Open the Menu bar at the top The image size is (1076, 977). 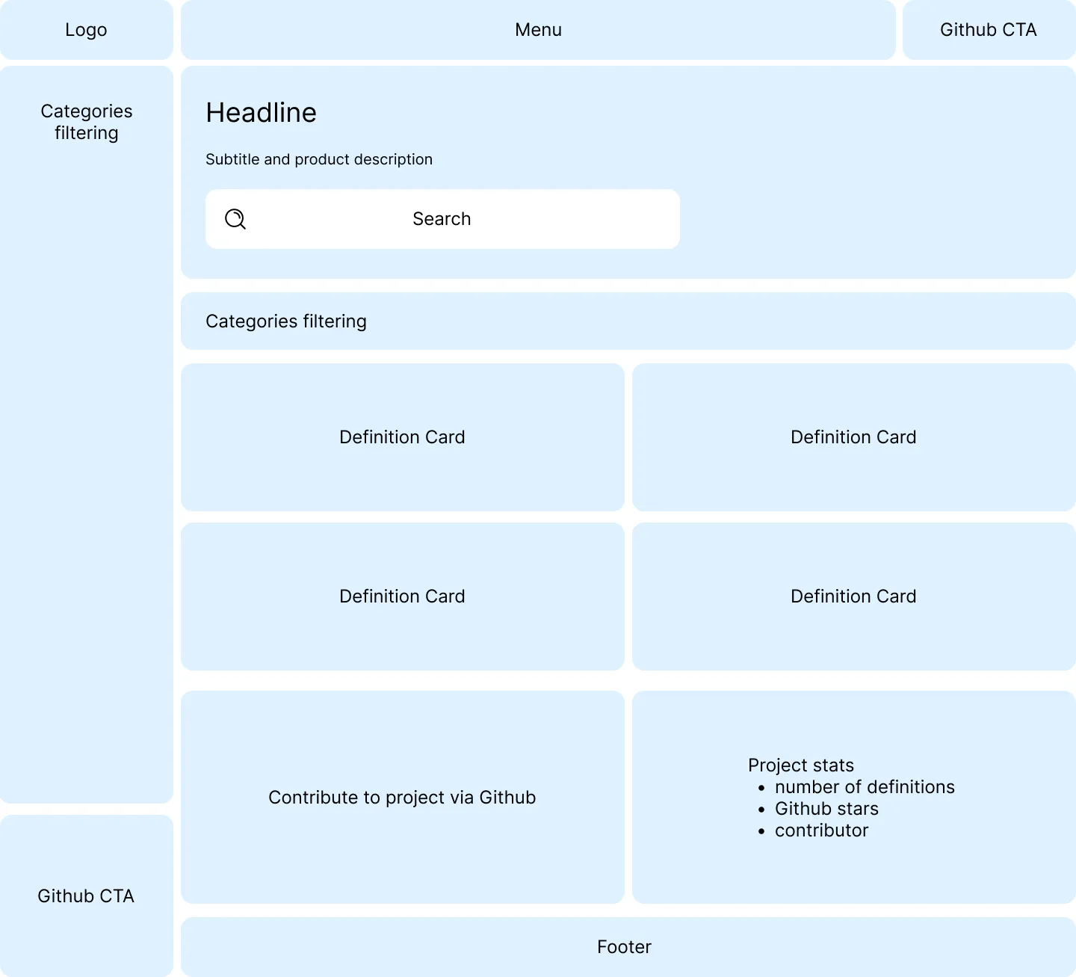[538, 30]
